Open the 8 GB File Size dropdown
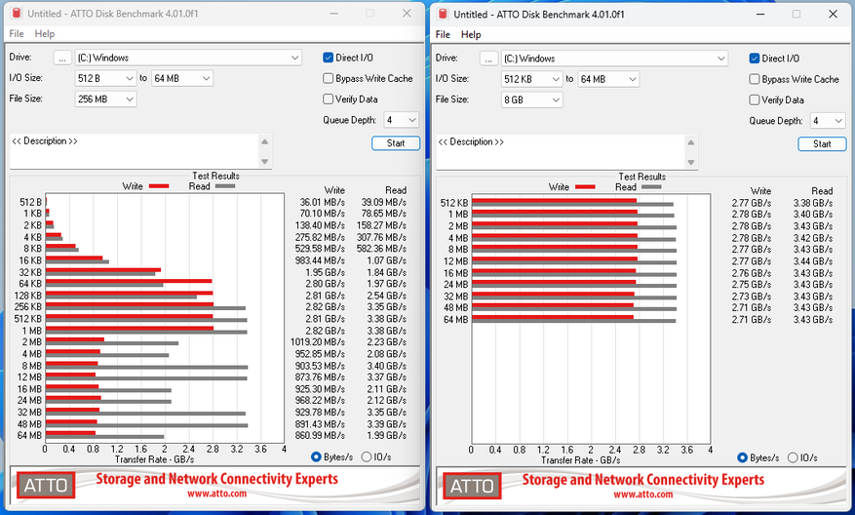The height and width of the screenshot is (515, 855). (531, 100)
